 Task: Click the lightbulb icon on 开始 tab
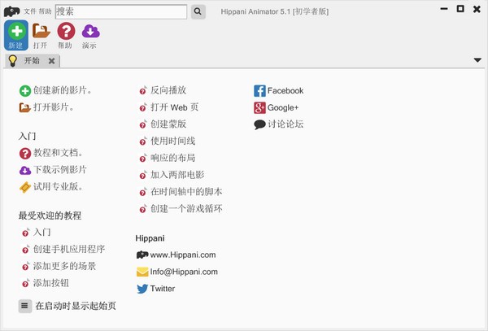13,61
